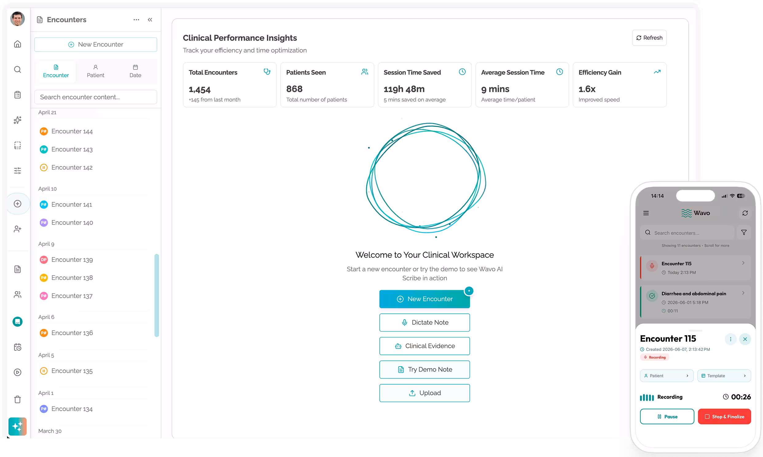
Task: Click the gradient sparkle AI button
Action: pyautogui.click(x=18, y=427)
